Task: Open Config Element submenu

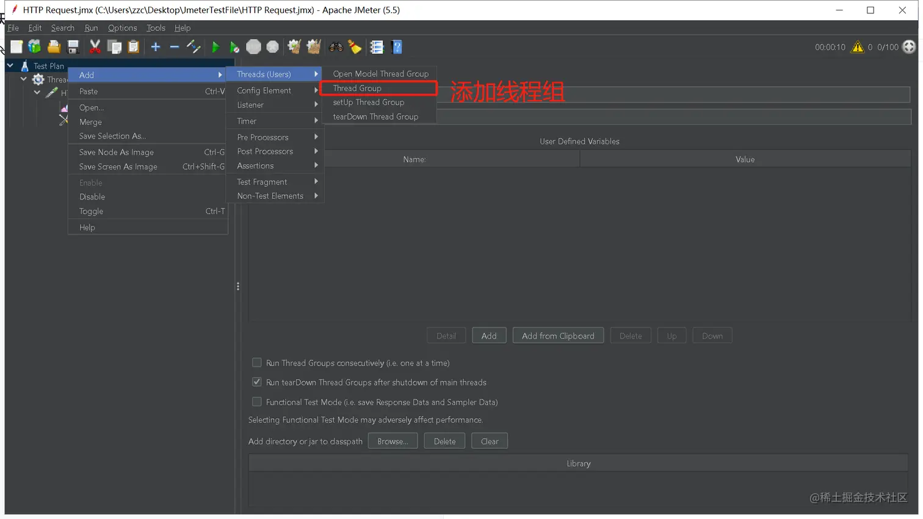Action: [x=275, y=90]
